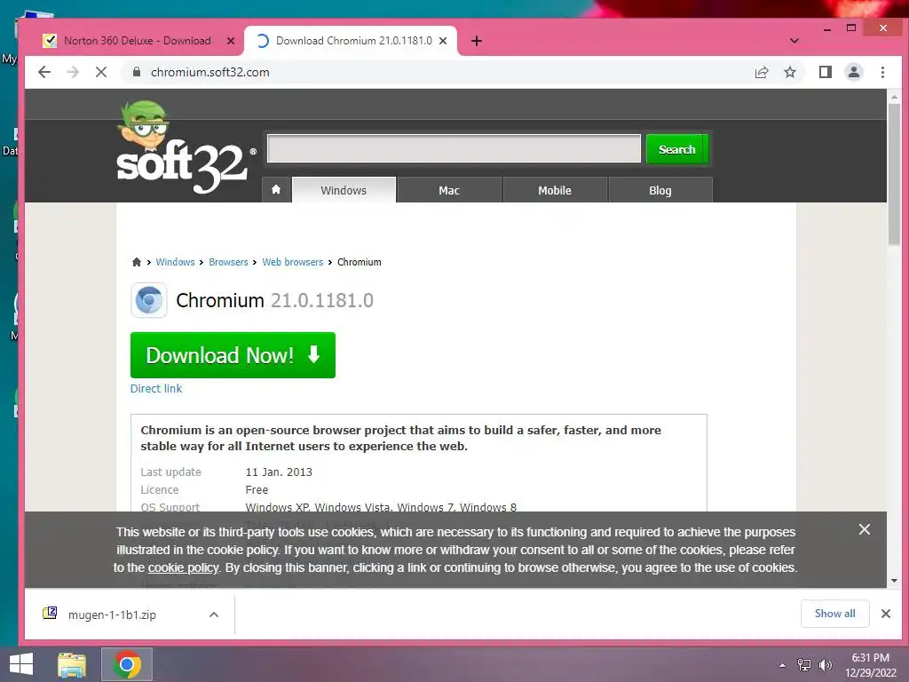The height and width of the screenshot is (682, 909).
Task: Open the network tray icon
Action: point(804,665)
